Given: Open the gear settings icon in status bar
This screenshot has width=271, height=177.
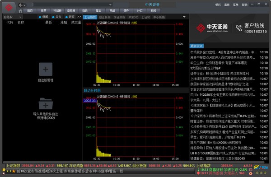Looking at the screenshot, I should (x=251, y=173).
